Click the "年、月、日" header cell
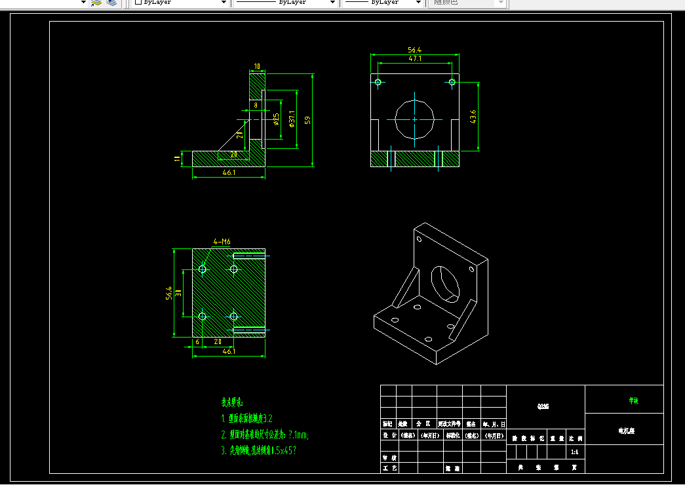Screen dimensions: 685x485 [494, 424]
